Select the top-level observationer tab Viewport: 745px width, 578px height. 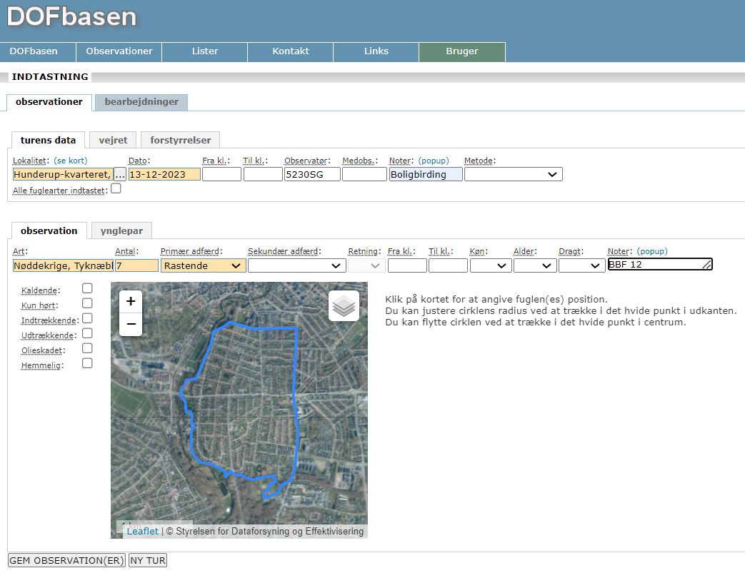pos(49,102)
